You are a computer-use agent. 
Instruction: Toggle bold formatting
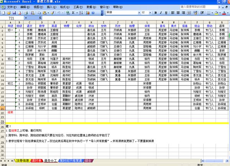coord(156,13)
